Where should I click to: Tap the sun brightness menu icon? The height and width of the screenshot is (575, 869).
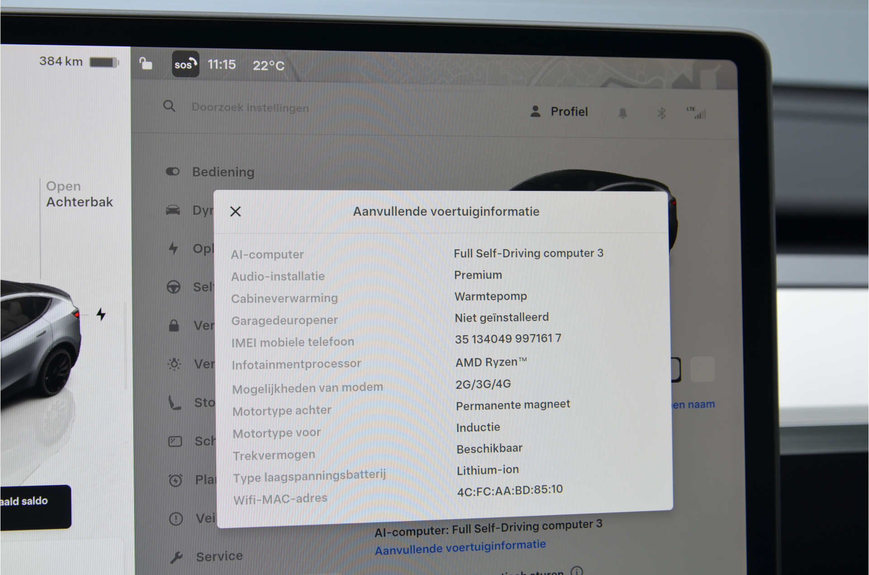174,364
